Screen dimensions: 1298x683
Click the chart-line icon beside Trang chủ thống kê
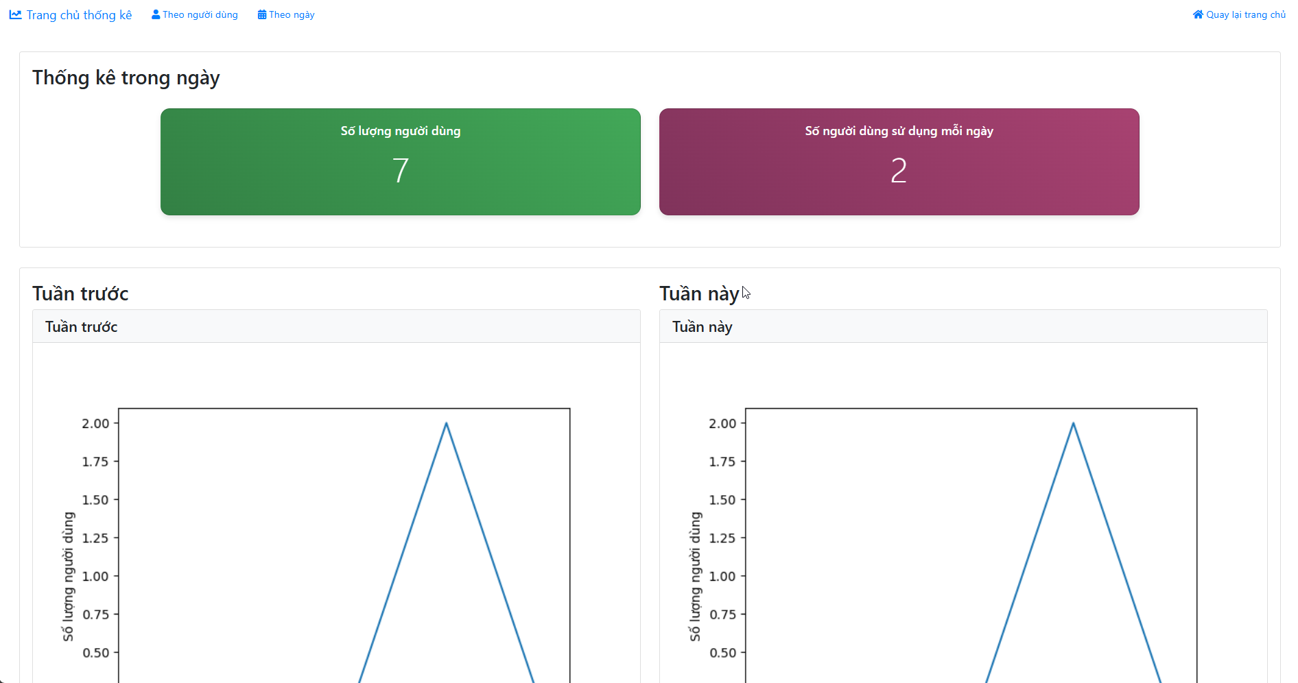pos(15,14)
